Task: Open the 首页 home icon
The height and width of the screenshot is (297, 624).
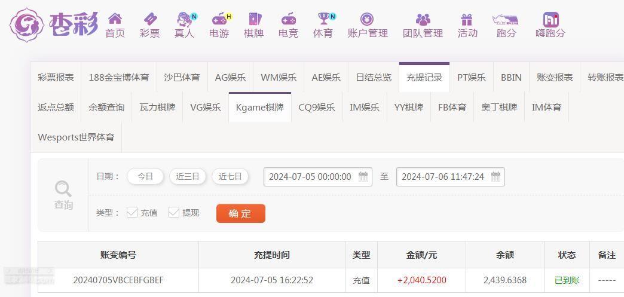Action: point(115,19)
